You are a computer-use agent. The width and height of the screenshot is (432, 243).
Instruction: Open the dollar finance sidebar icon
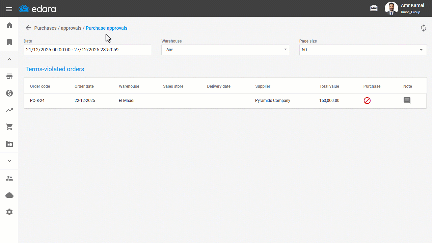pyautogui.click(x=9, y=93)
